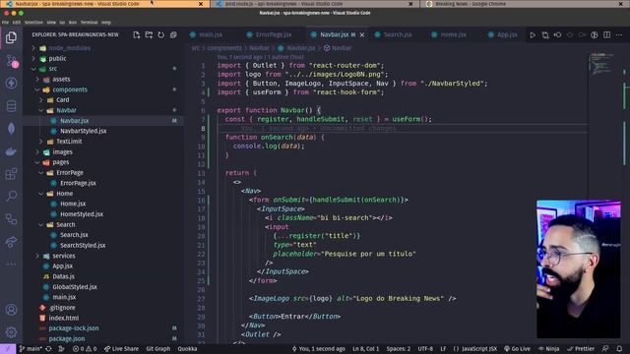This screenshot has width=630, height=354.
Task: Collapse all folders in Explorer
Action: [173, 35]
